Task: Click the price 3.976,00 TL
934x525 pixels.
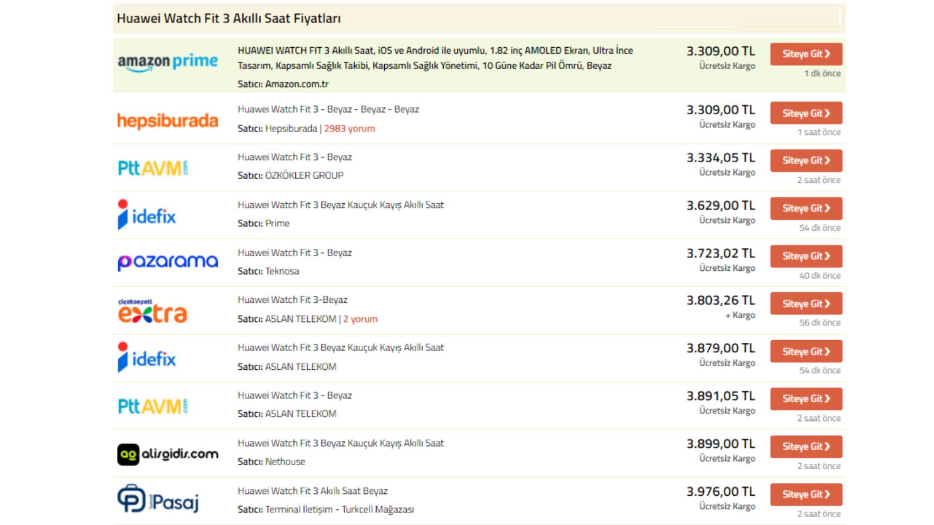Action: (721, 491)
